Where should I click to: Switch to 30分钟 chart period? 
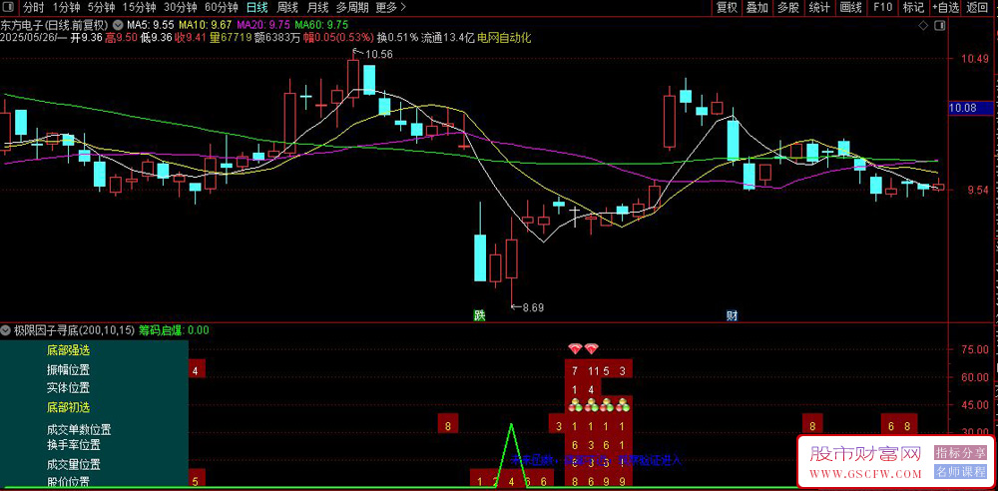pos(180,8)
